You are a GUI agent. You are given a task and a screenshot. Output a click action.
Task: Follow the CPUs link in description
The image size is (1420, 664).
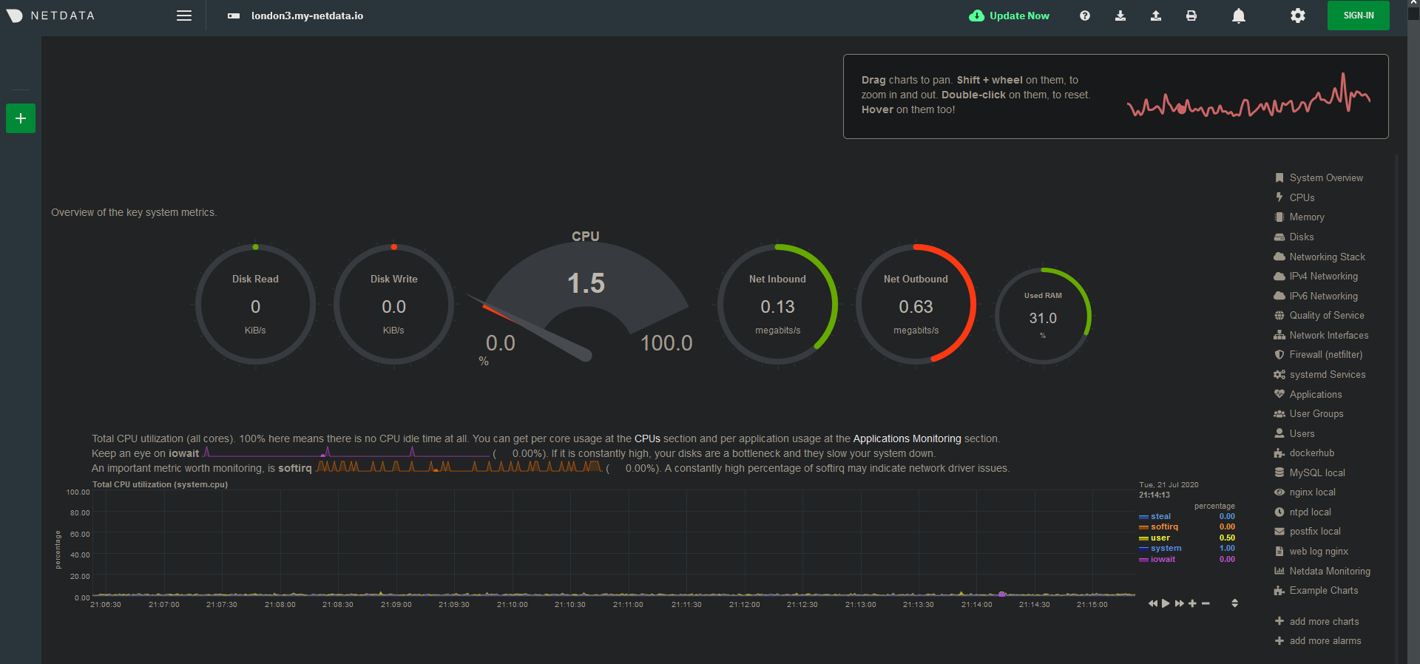tap(647, 438)
